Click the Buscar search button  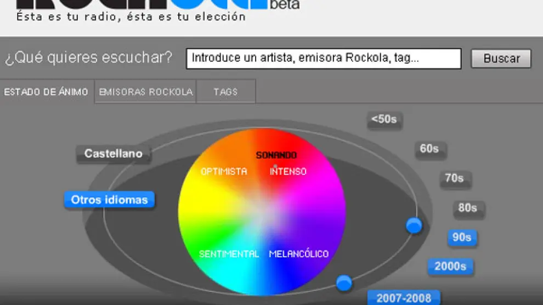pyautogui.click(x=501, y=59)
